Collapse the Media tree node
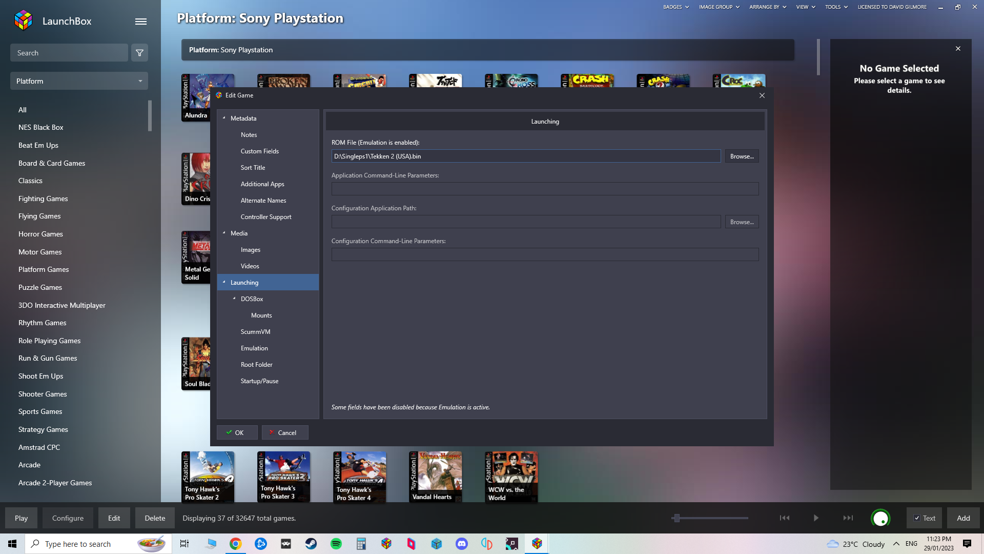Viewport: 984px width, 554px height. pyautogui.click(x=224, y=233)
